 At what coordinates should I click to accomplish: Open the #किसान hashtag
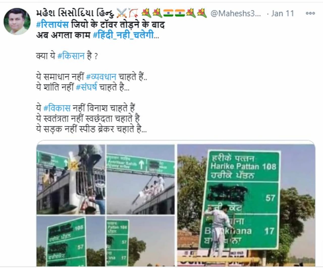point(71,56)
